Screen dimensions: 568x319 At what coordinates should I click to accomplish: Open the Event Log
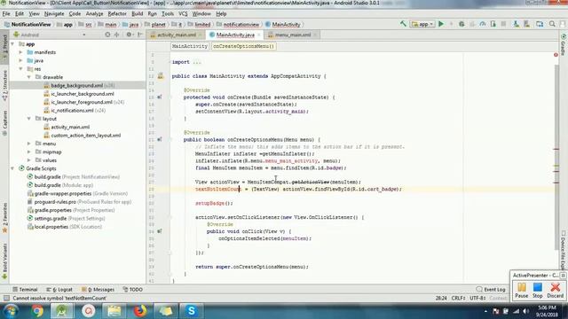tap(491, 290)
